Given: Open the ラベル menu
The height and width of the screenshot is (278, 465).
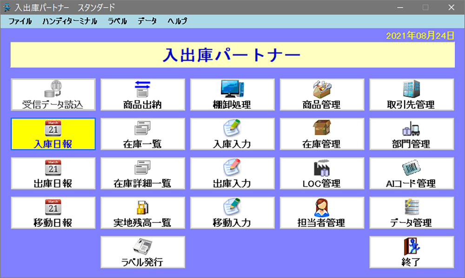Looking at the screenshot, I should (x=118, y=21).
